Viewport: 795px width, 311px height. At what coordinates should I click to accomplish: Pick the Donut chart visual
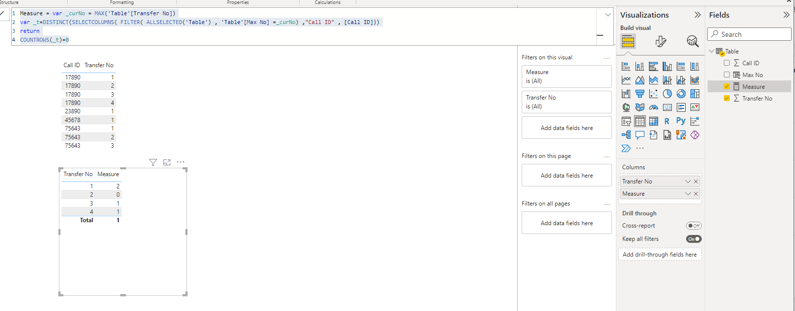(681, 94)
